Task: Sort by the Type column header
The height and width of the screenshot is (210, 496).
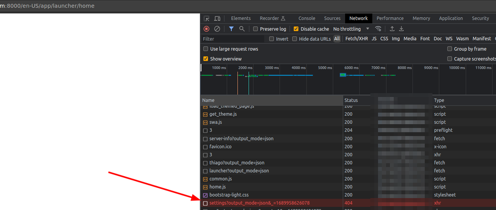Action: click(464, 100)
